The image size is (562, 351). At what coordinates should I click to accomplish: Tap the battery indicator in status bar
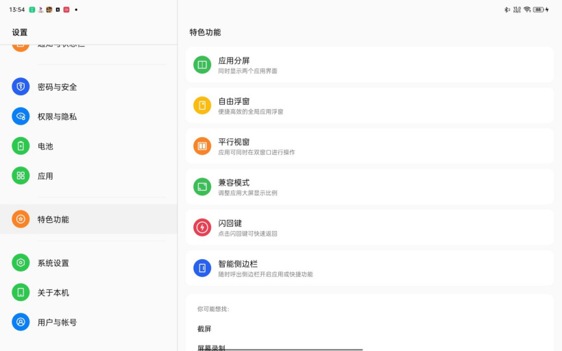click(x=538, y=10)
